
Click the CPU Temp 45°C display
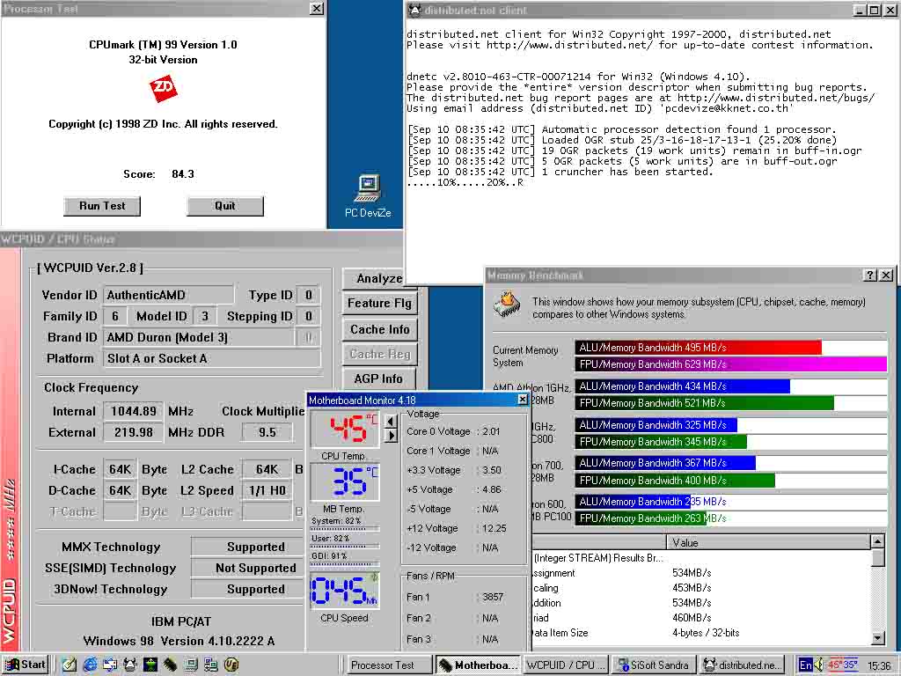[345, 429]
